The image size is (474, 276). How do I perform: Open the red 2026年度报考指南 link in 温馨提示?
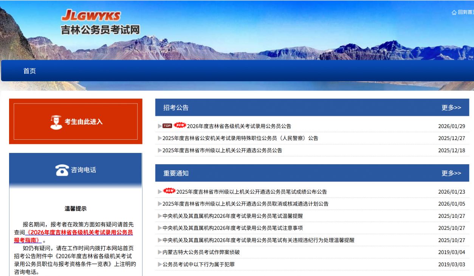(74, 236)
